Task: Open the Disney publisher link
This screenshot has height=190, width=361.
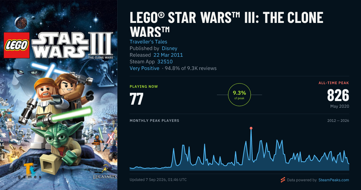Action: (x=169, y=48)
